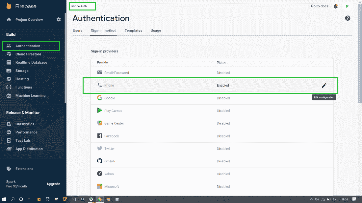The image size is (362, 203).
Task: Open project settings gear icon
Action: pyautogui.click(x=59, y=20)
